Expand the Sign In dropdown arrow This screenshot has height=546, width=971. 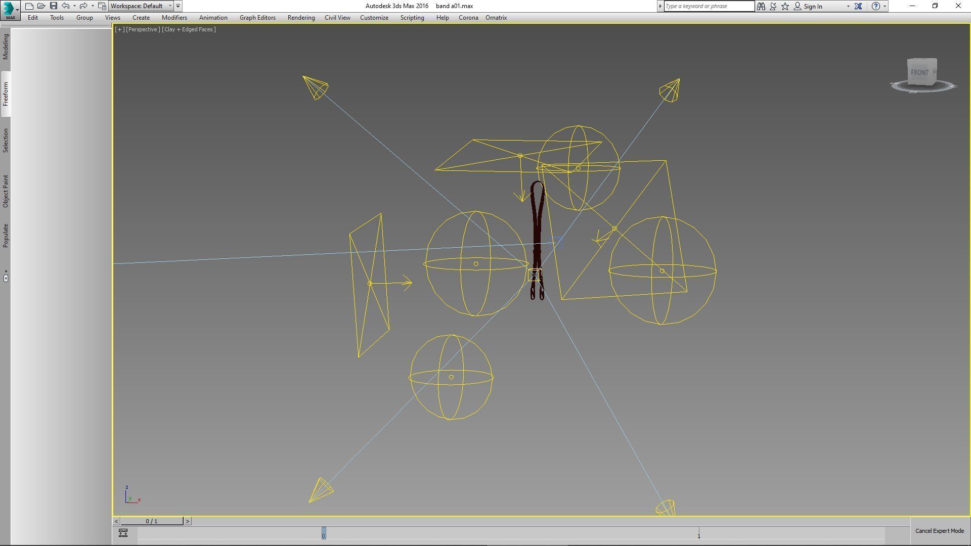pyautogui.click(x=848, y=7)
